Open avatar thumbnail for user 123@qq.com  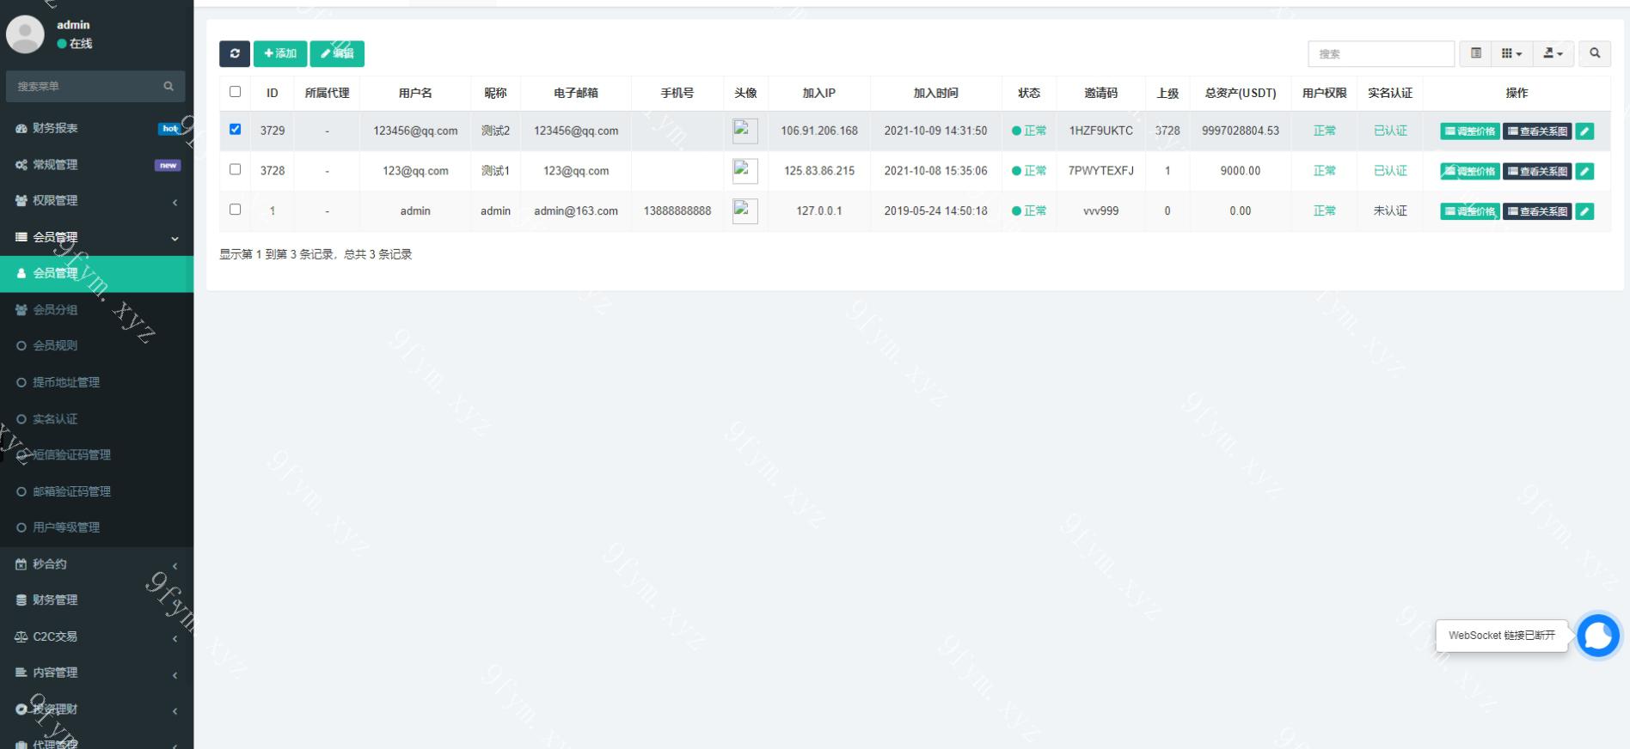[x=745, y=171]
